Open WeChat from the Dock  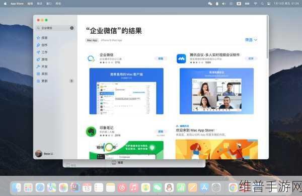[x=158, y=187]
